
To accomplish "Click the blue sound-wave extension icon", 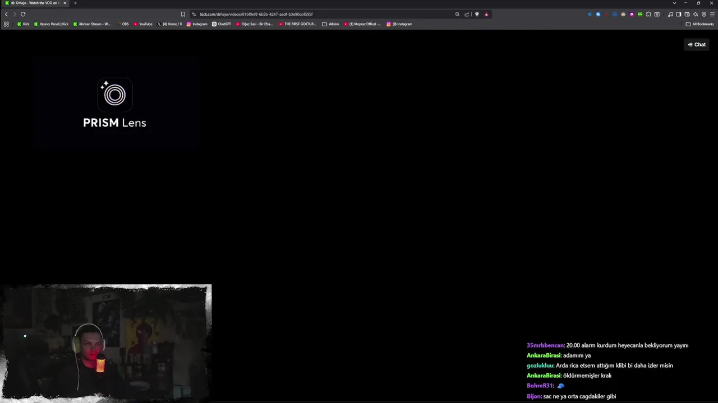I will point(590,14).
